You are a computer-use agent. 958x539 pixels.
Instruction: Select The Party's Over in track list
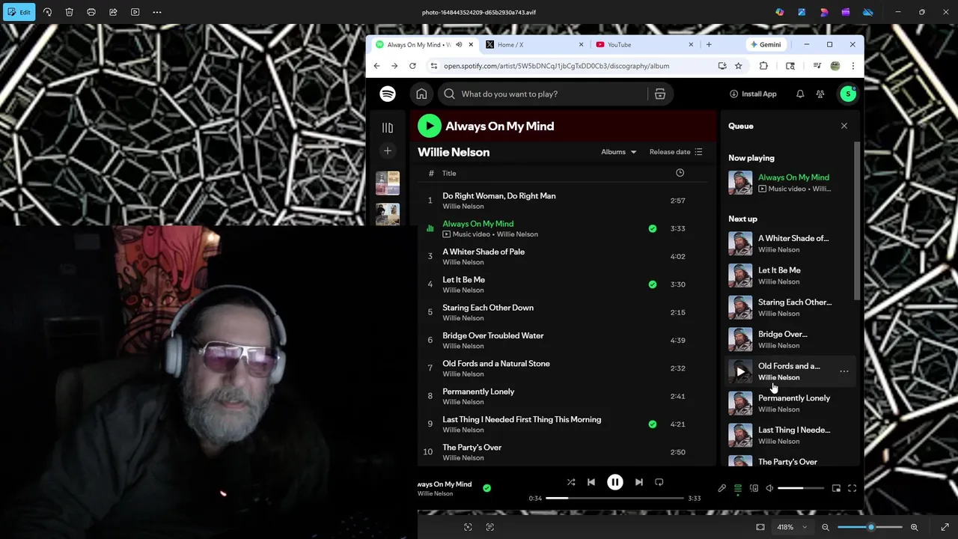564,452
